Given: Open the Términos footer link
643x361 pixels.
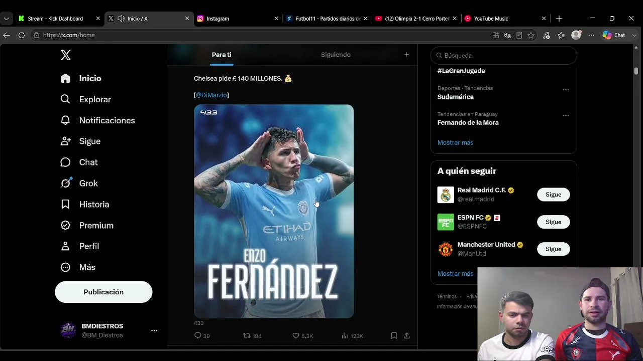Looking at the screenshot, I should click(x=447, y=296).
